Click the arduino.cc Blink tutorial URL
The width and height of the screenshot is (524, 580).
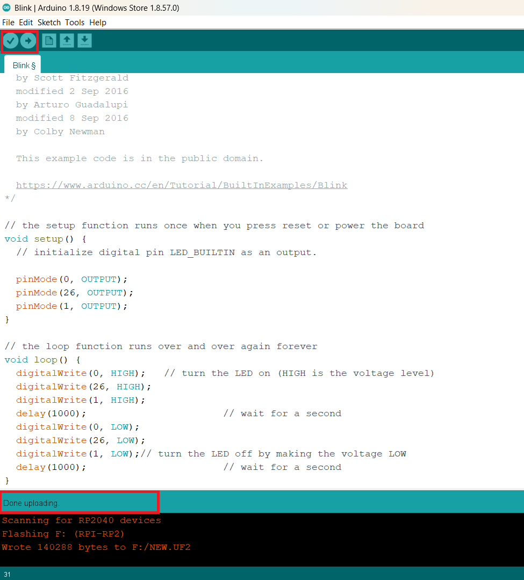(x=181, y=185)
